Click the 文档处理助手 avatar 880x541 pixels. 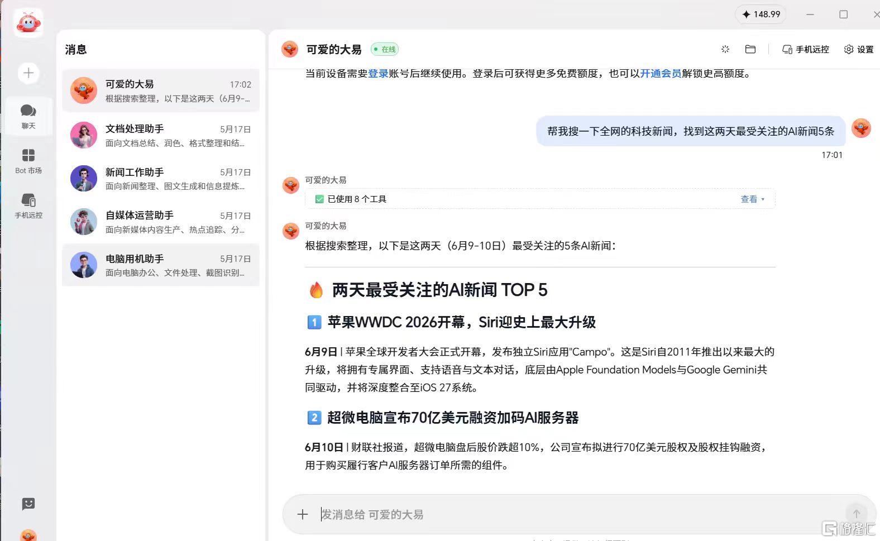coord(84,135)
